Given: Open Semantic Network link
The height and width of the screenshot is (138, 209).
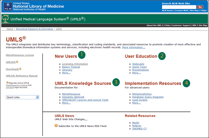Looking at the screenshot, I should pyautogui.click(x=73, y=97).
